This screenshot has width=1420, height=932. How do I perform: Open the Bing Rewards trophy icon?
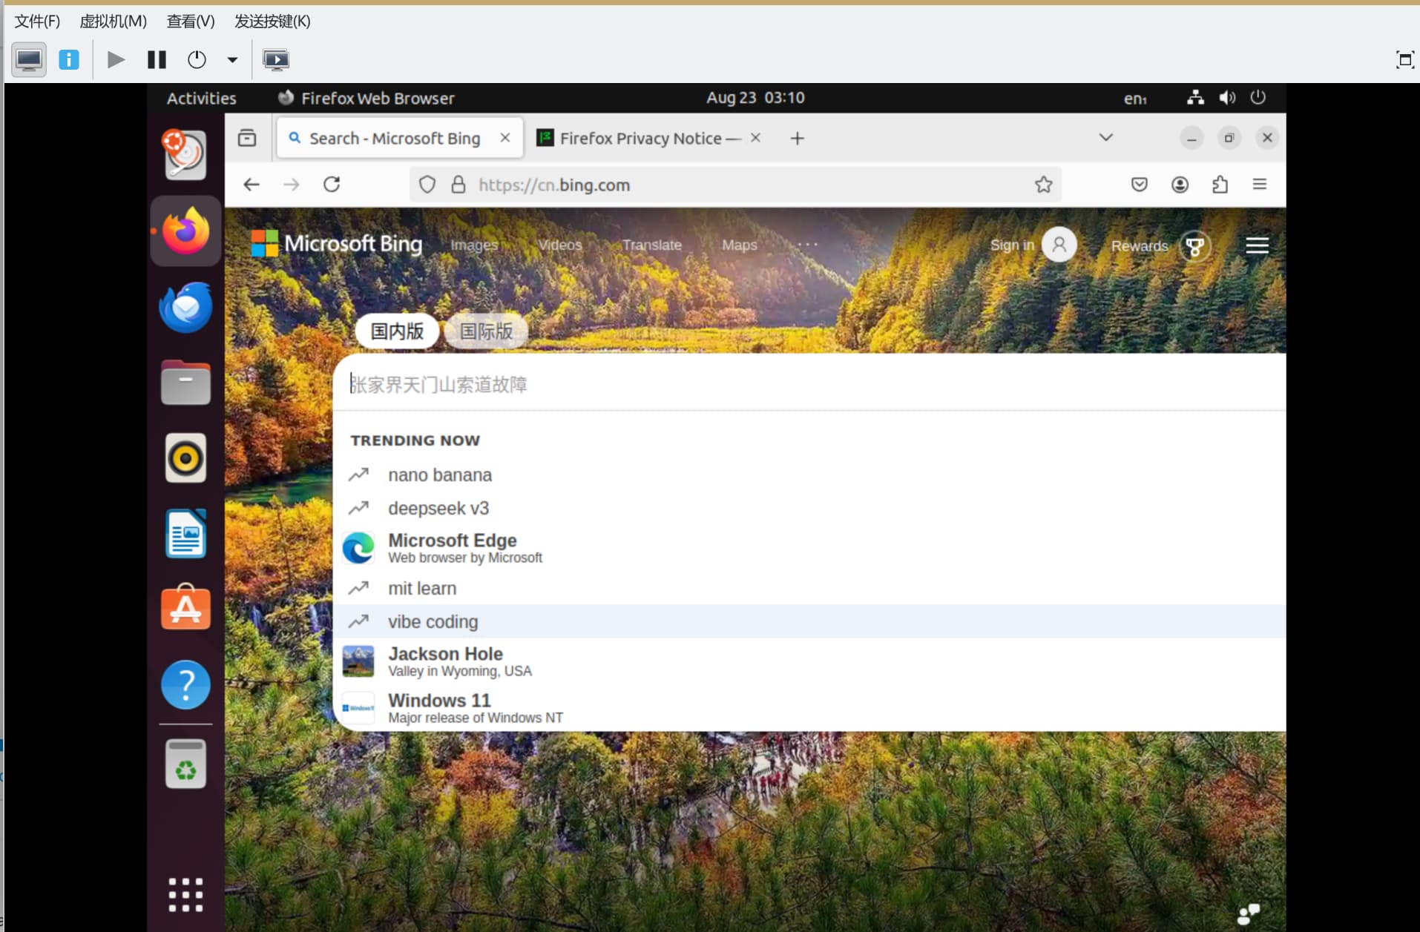pos(1194,246)
